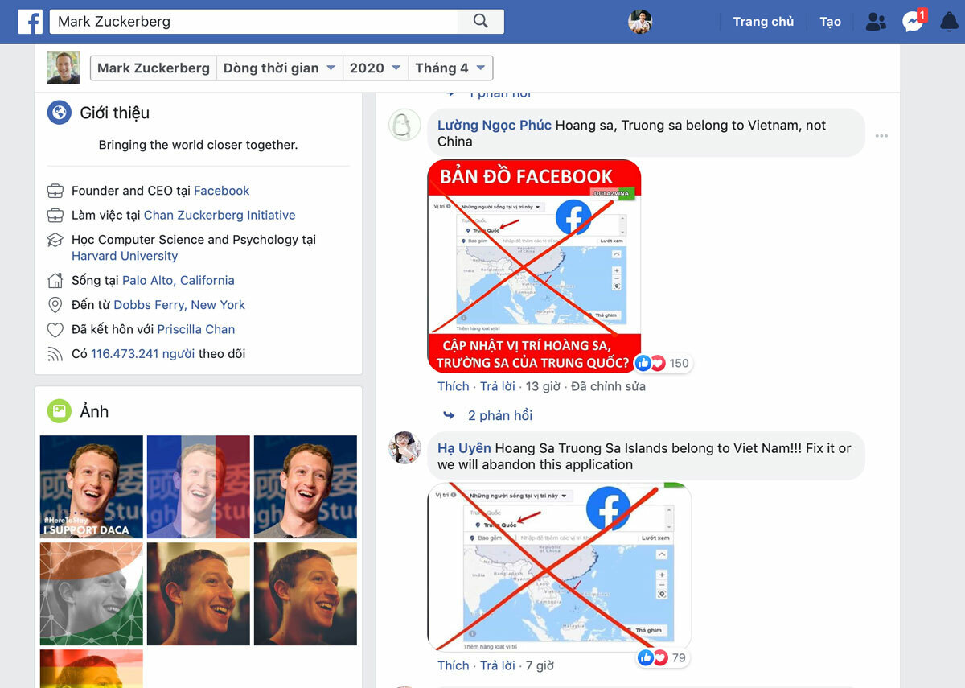Viewport: 965px width, 688px height.
Task: Click the search magnifier button
Action: click(481, 22)
